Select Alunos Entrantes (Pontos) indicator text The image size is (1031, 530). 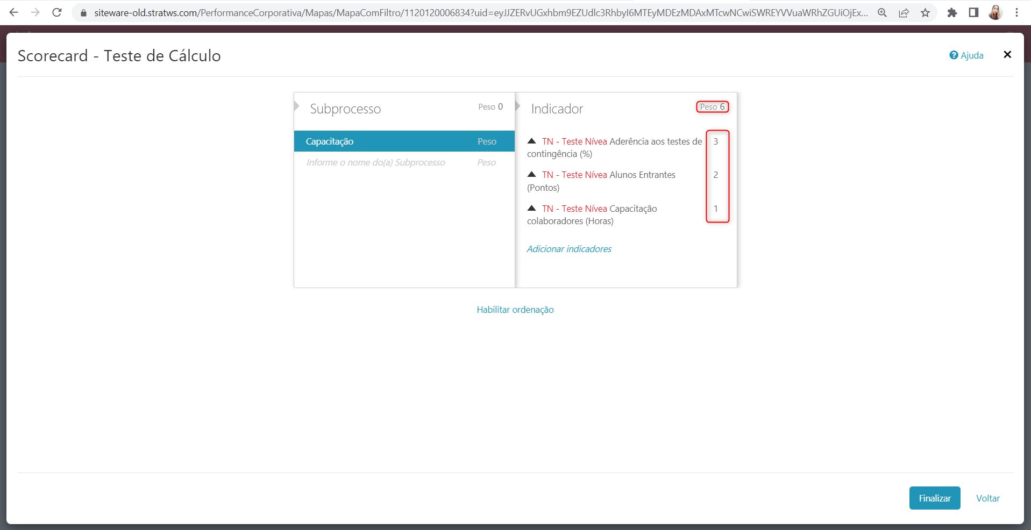click(x=601, y=181)
